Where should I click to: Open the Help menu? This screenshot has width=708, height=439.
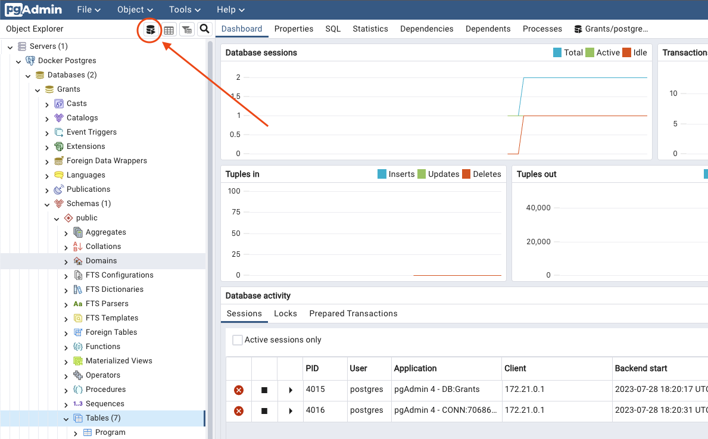coord(230,10)
